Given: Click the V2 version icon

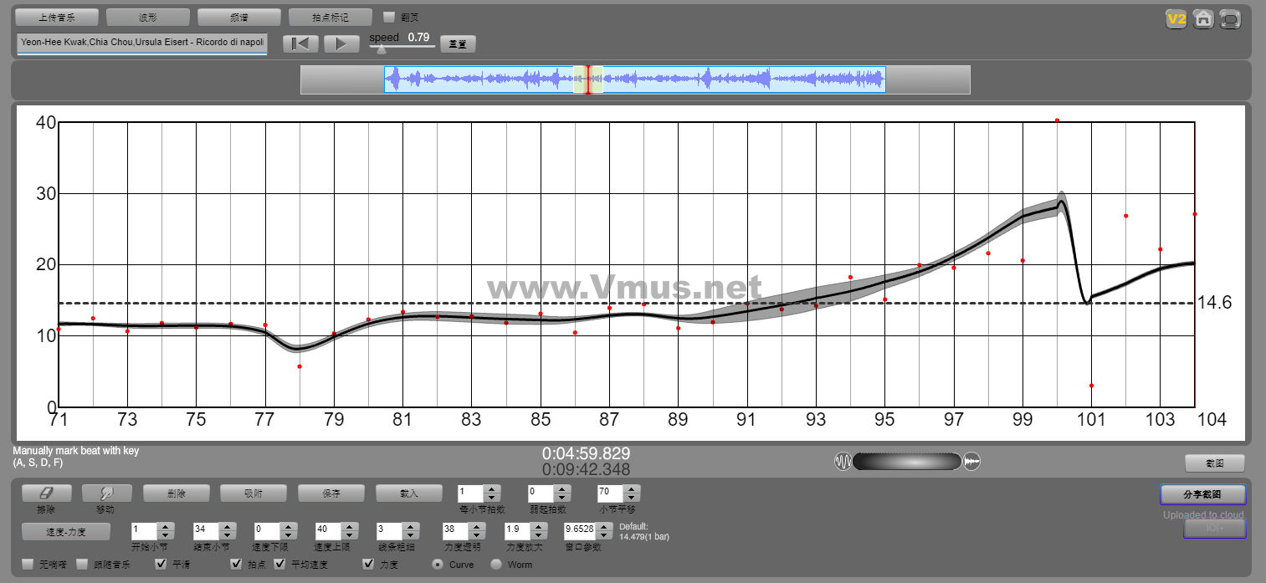Looking at the screenshot, I should pyautogui.click(x=1177, y=18).
